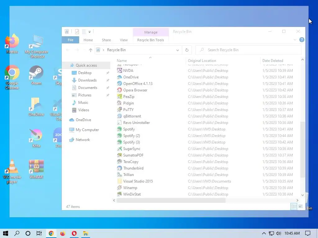Open the File menu tab
The image size is (318, 238).
(x=70, y=40)
